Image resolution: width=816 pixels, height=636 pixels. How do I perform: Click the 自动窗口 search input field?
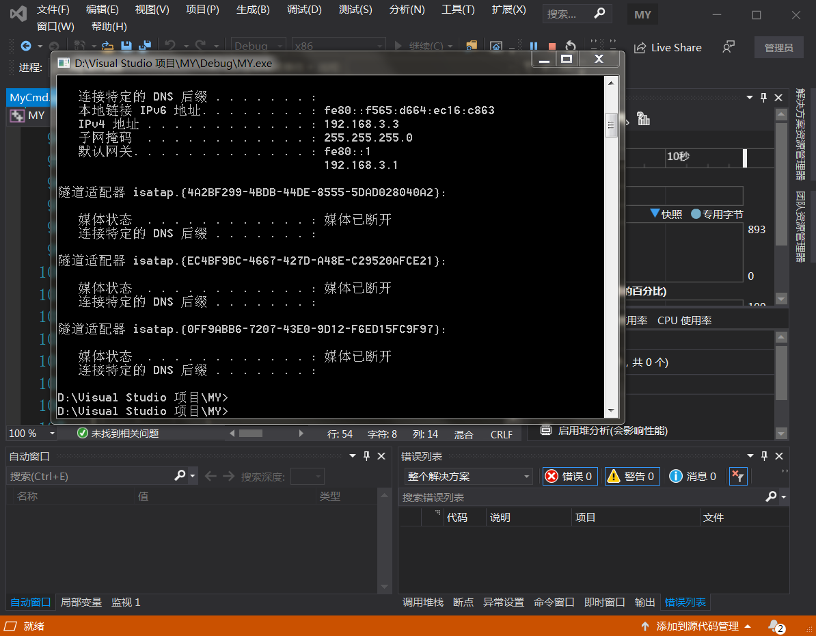click(91, 476)
